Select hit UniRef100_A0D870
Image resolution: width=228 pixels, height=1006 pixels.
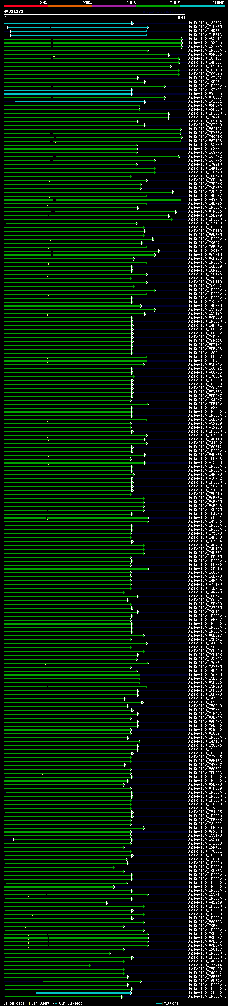click(204, 945)
